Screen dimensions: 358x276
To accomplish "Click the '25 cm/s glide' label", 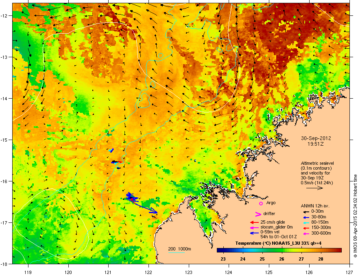I will [x=273, y=222].
